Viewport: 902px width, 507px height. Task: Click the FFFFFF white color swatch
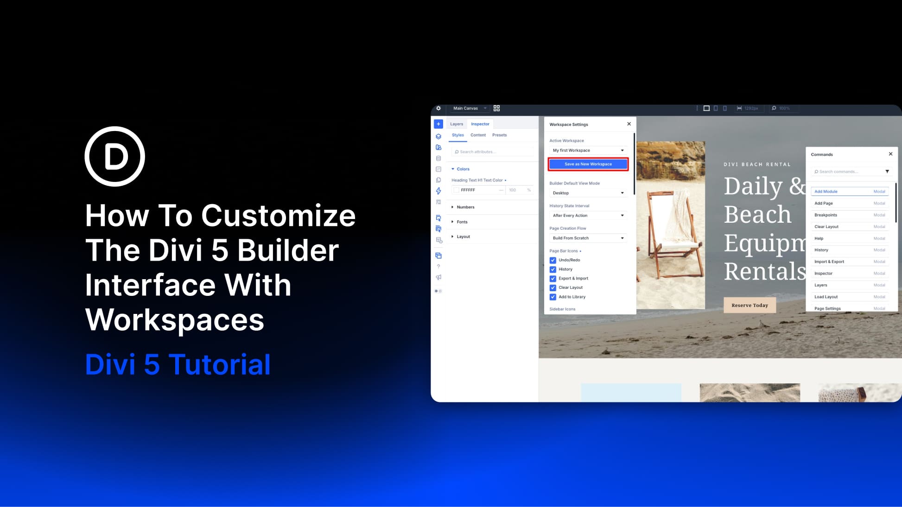[x=456, y=190]
